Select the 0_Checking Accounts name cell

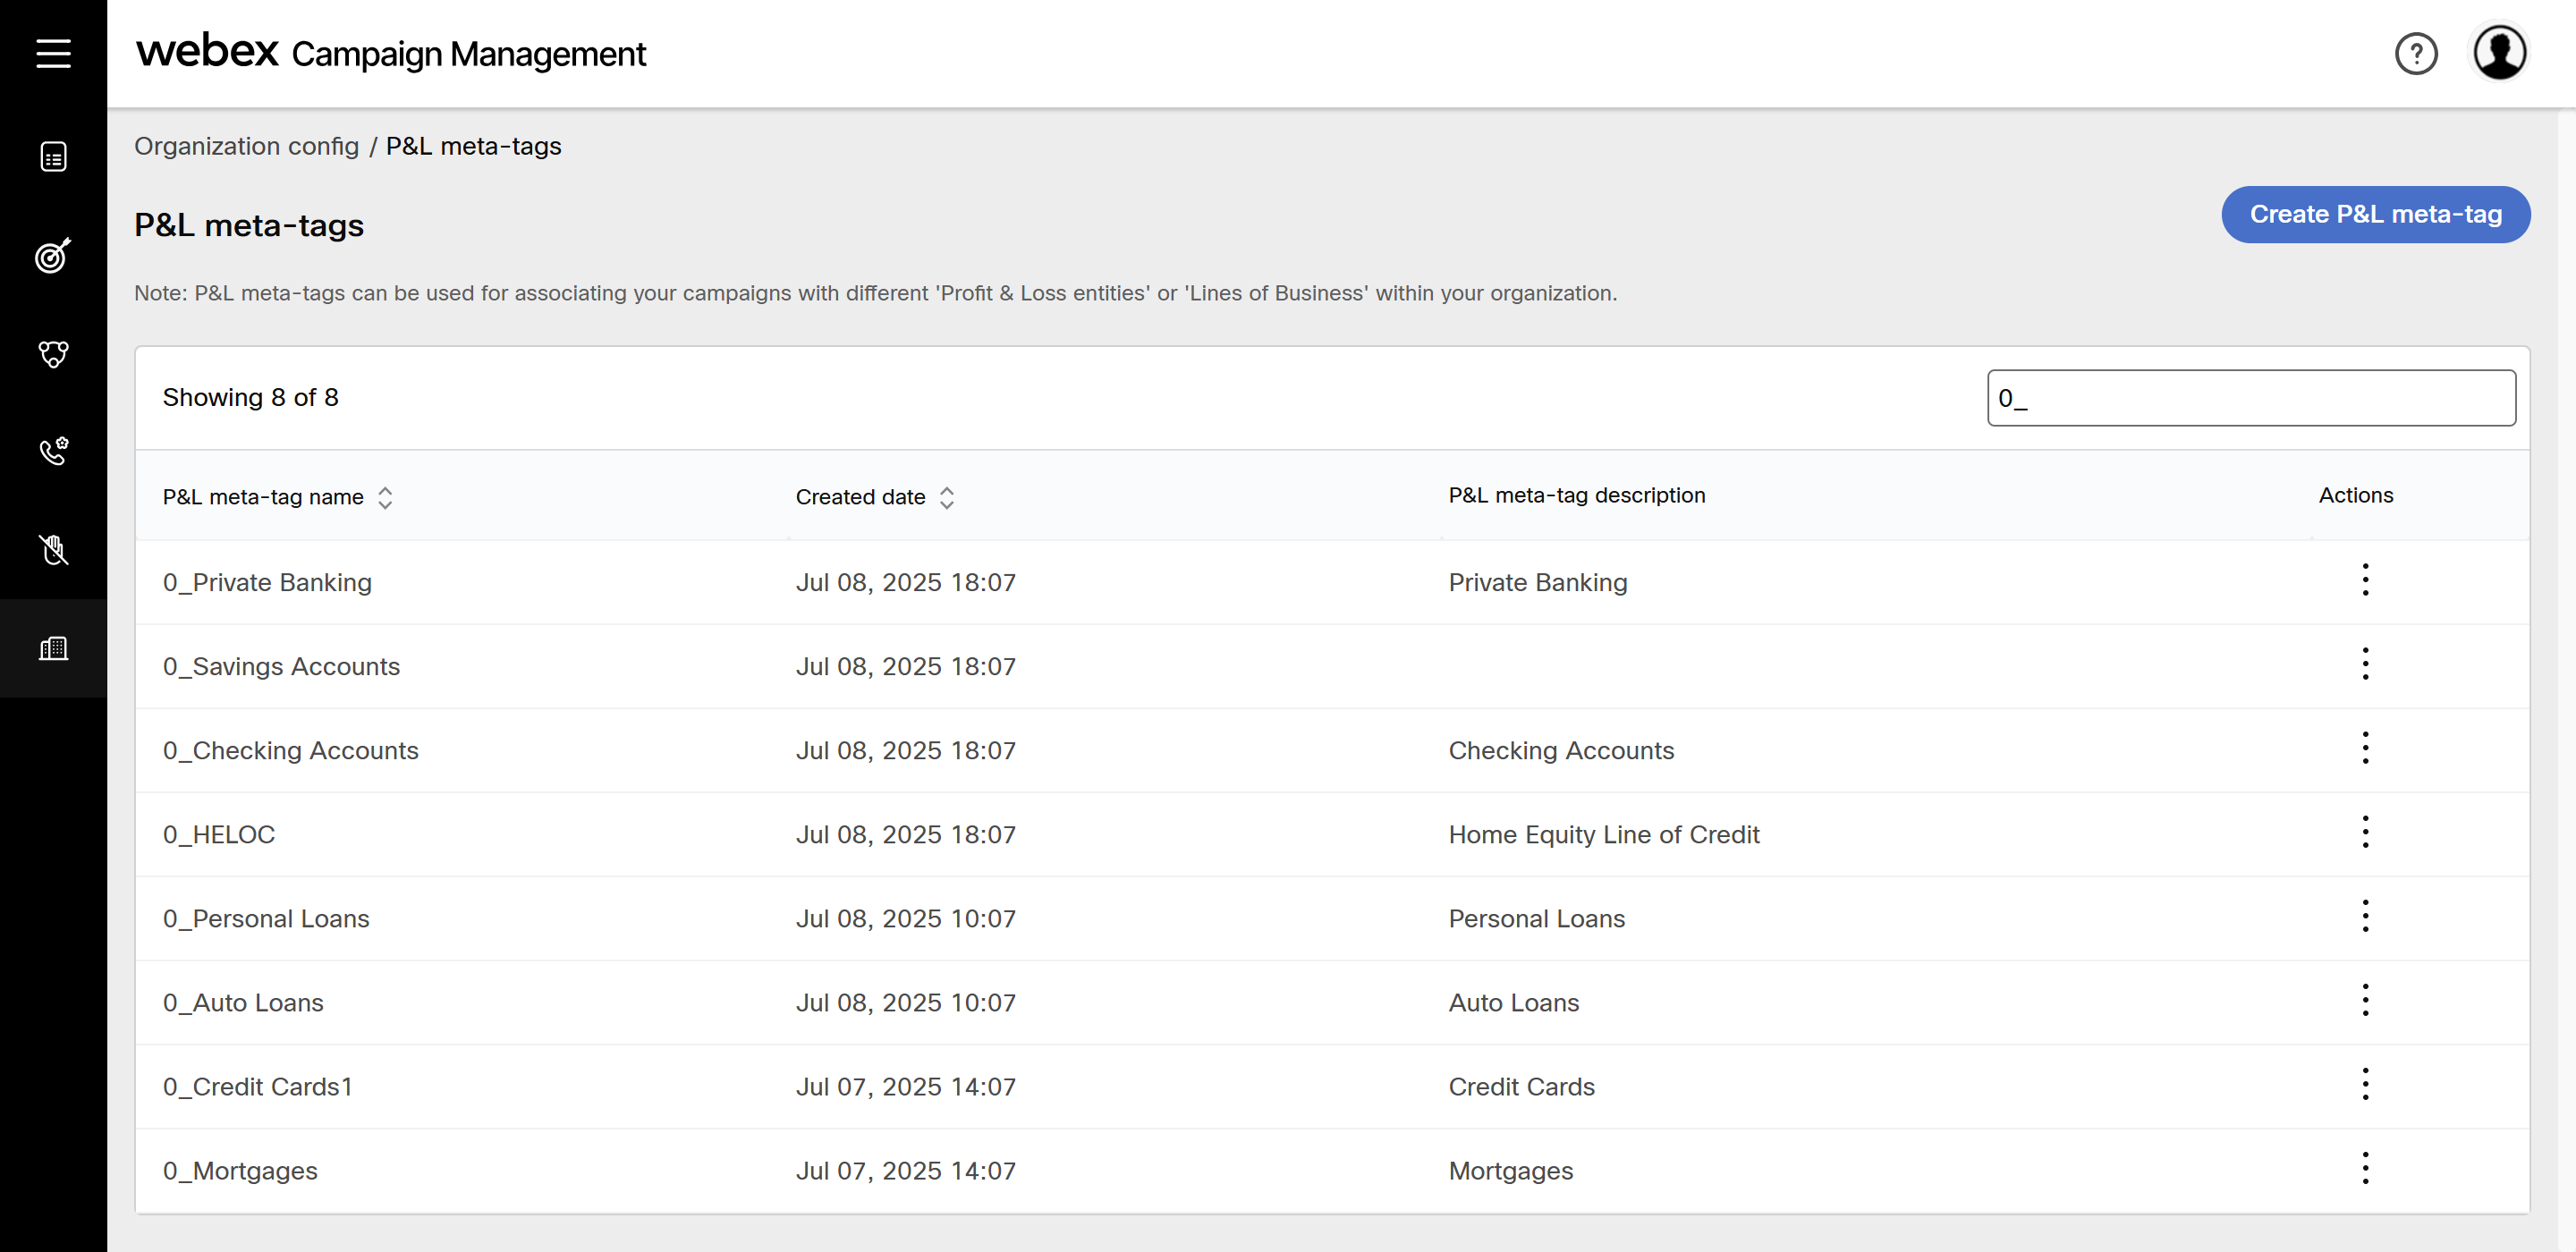290,750
